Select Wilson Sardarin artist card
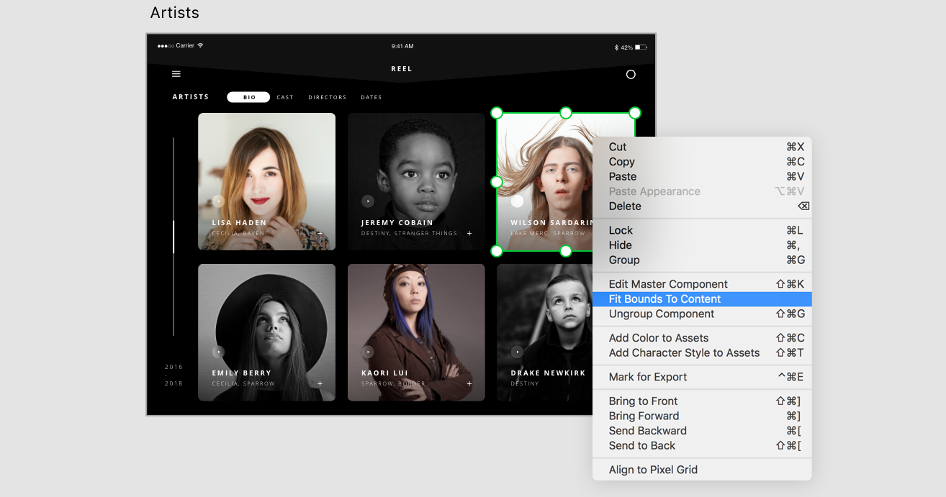 [544, 181]
